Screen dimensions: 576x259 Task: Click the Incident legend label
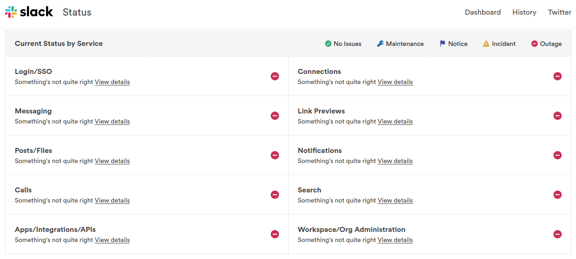(x=504, y=44)
